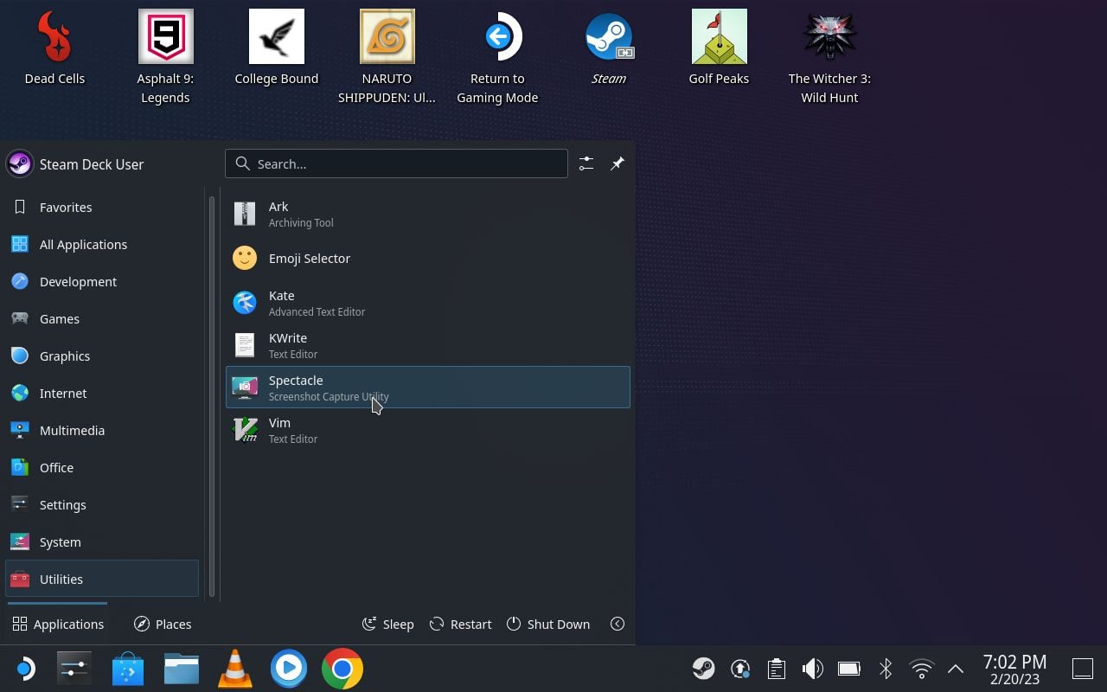Open the Emoji Selector entry
The height and width of the screenshot is (692, 1107).
tap(428, 258)
